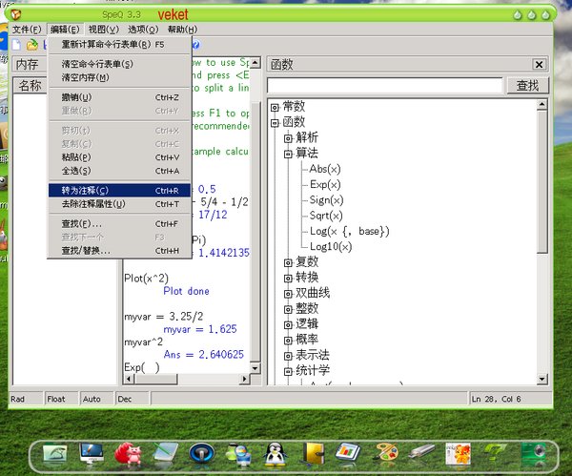Image resolution: width=572 pixels, height=476 pixels.
Task: Expand the 复数 tree node
Action: tap(288, 262)
